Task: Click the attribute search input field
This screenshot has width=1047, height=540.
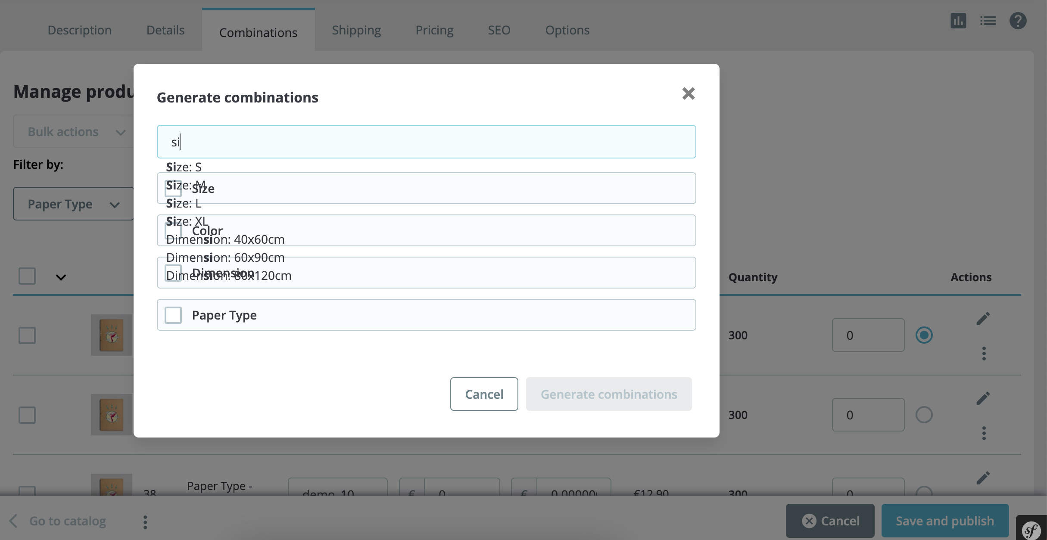Action: coord(426,141)
